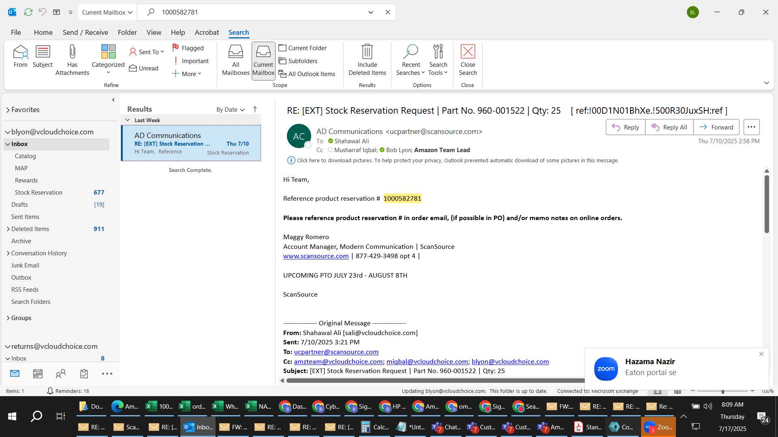Open the Drafts folder
The height and width of the screenshot is (437, 778).
point(19,205)
